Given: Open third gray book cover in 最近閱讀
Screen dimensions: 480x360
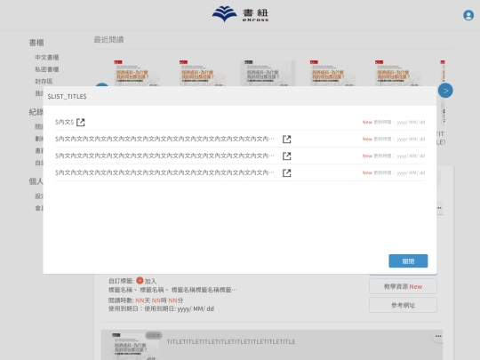Looking at the screenshot, I should [x=268, y=73].
